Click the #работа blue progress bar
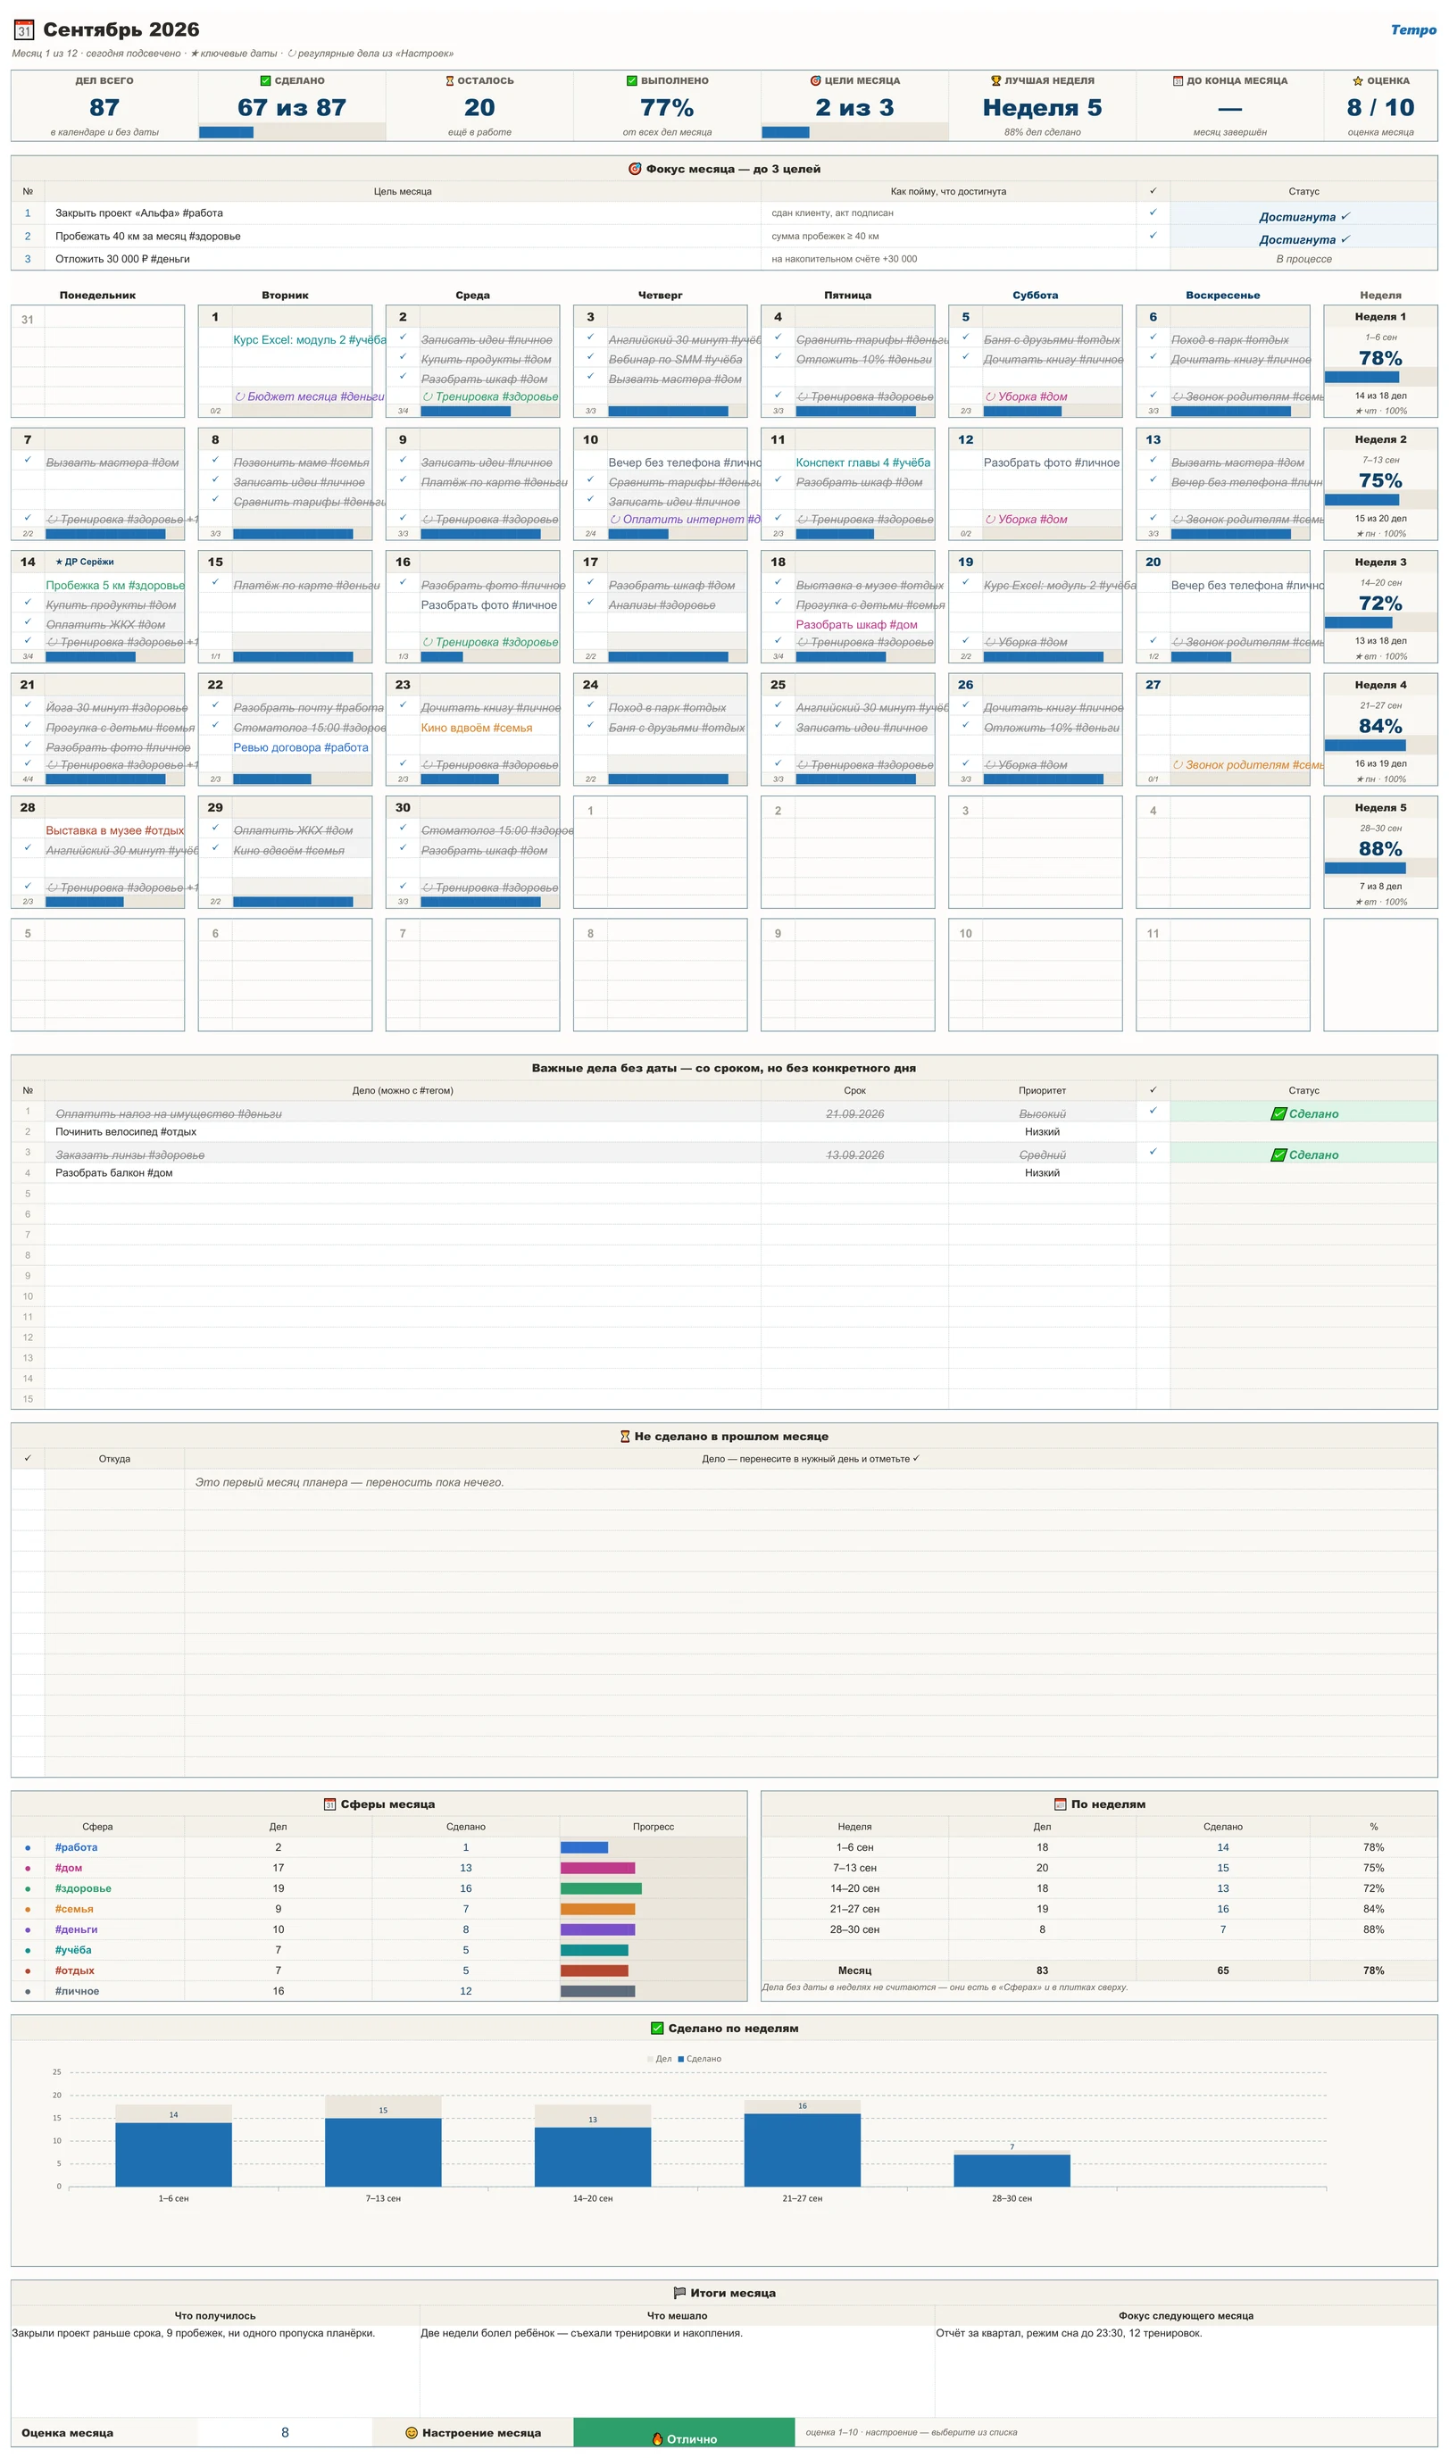The width and height of the screenshot is (1449, 2458). click(x=585, y=1848)
